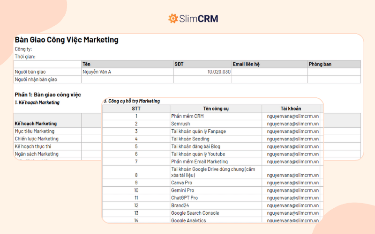Click STT number 13 cell
375x234 pixels.
(136, 213)
